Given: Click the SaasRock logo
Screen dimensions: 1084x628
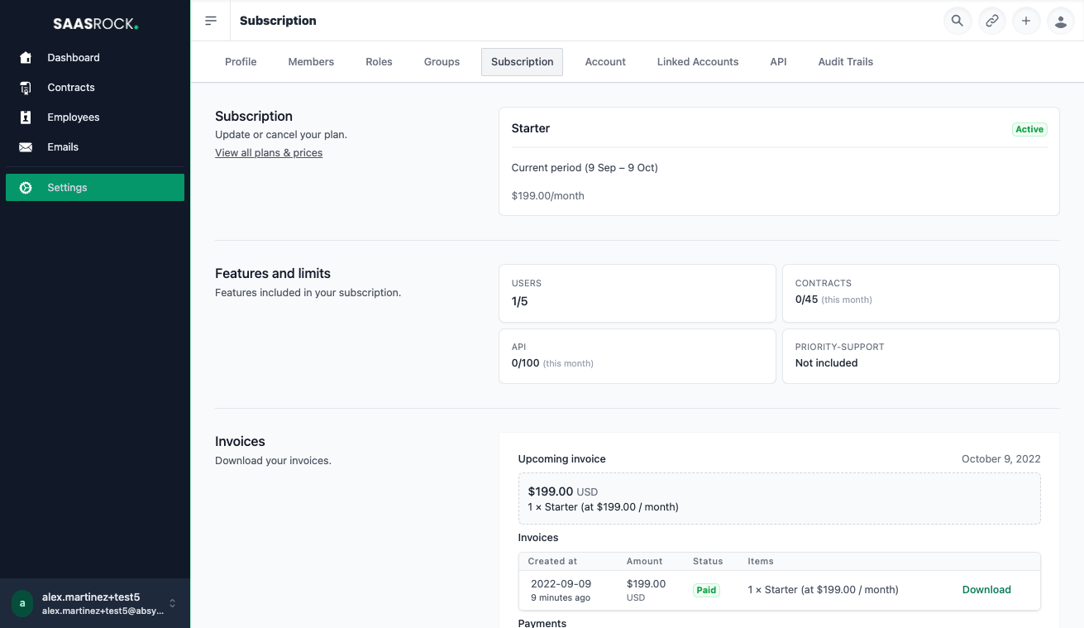Looking at the screenshot, I should click(95, 24).
